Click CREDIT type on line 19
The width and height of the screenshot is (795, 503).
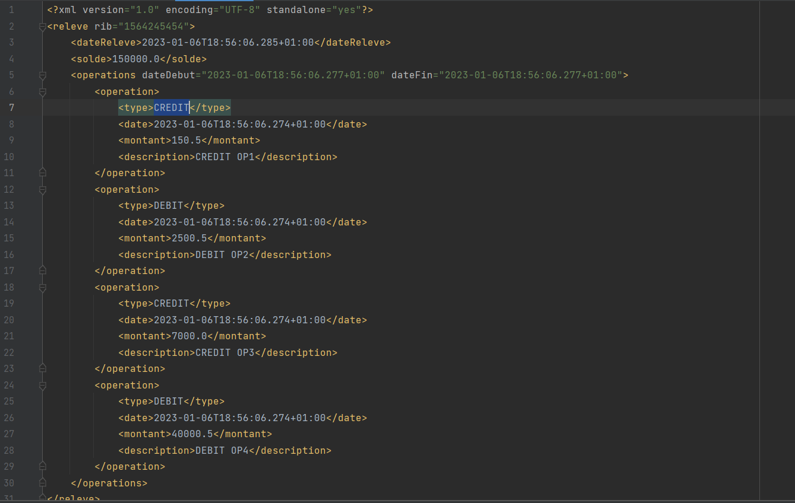(172, 304)
